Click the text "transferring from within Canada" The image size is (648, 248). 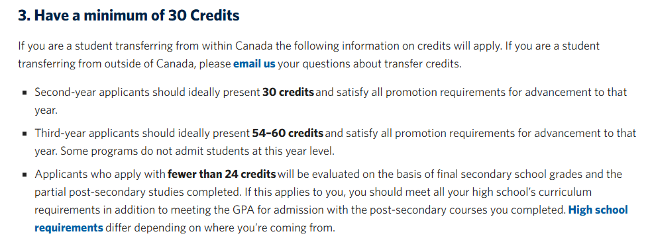click(194, 46)
